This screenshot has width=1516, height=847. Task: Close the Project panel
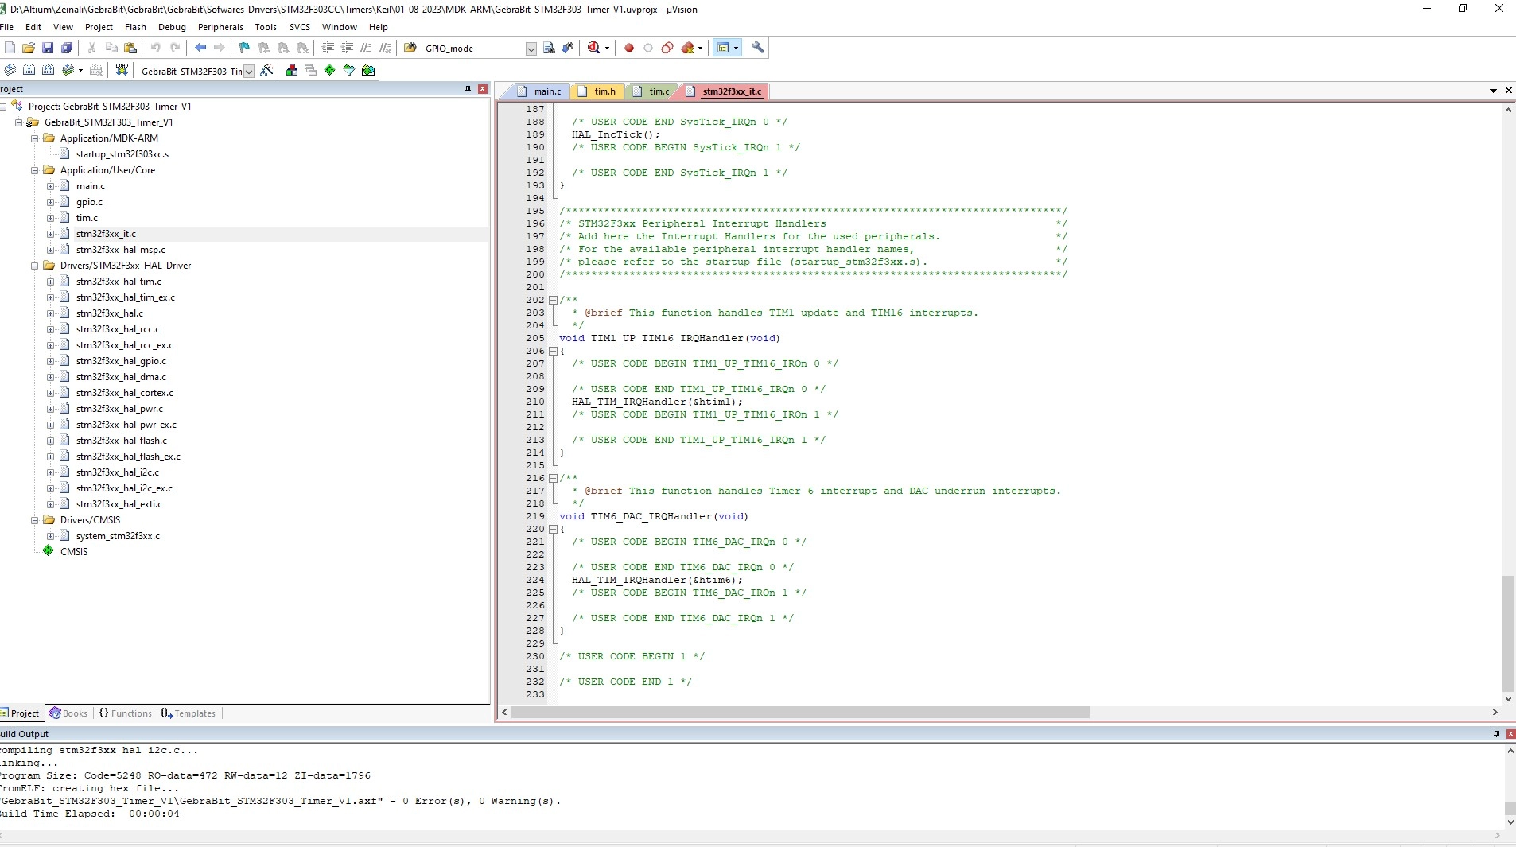[x=483, y=89]
